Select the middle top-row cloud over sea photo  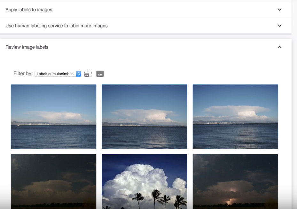pos(144,116)
